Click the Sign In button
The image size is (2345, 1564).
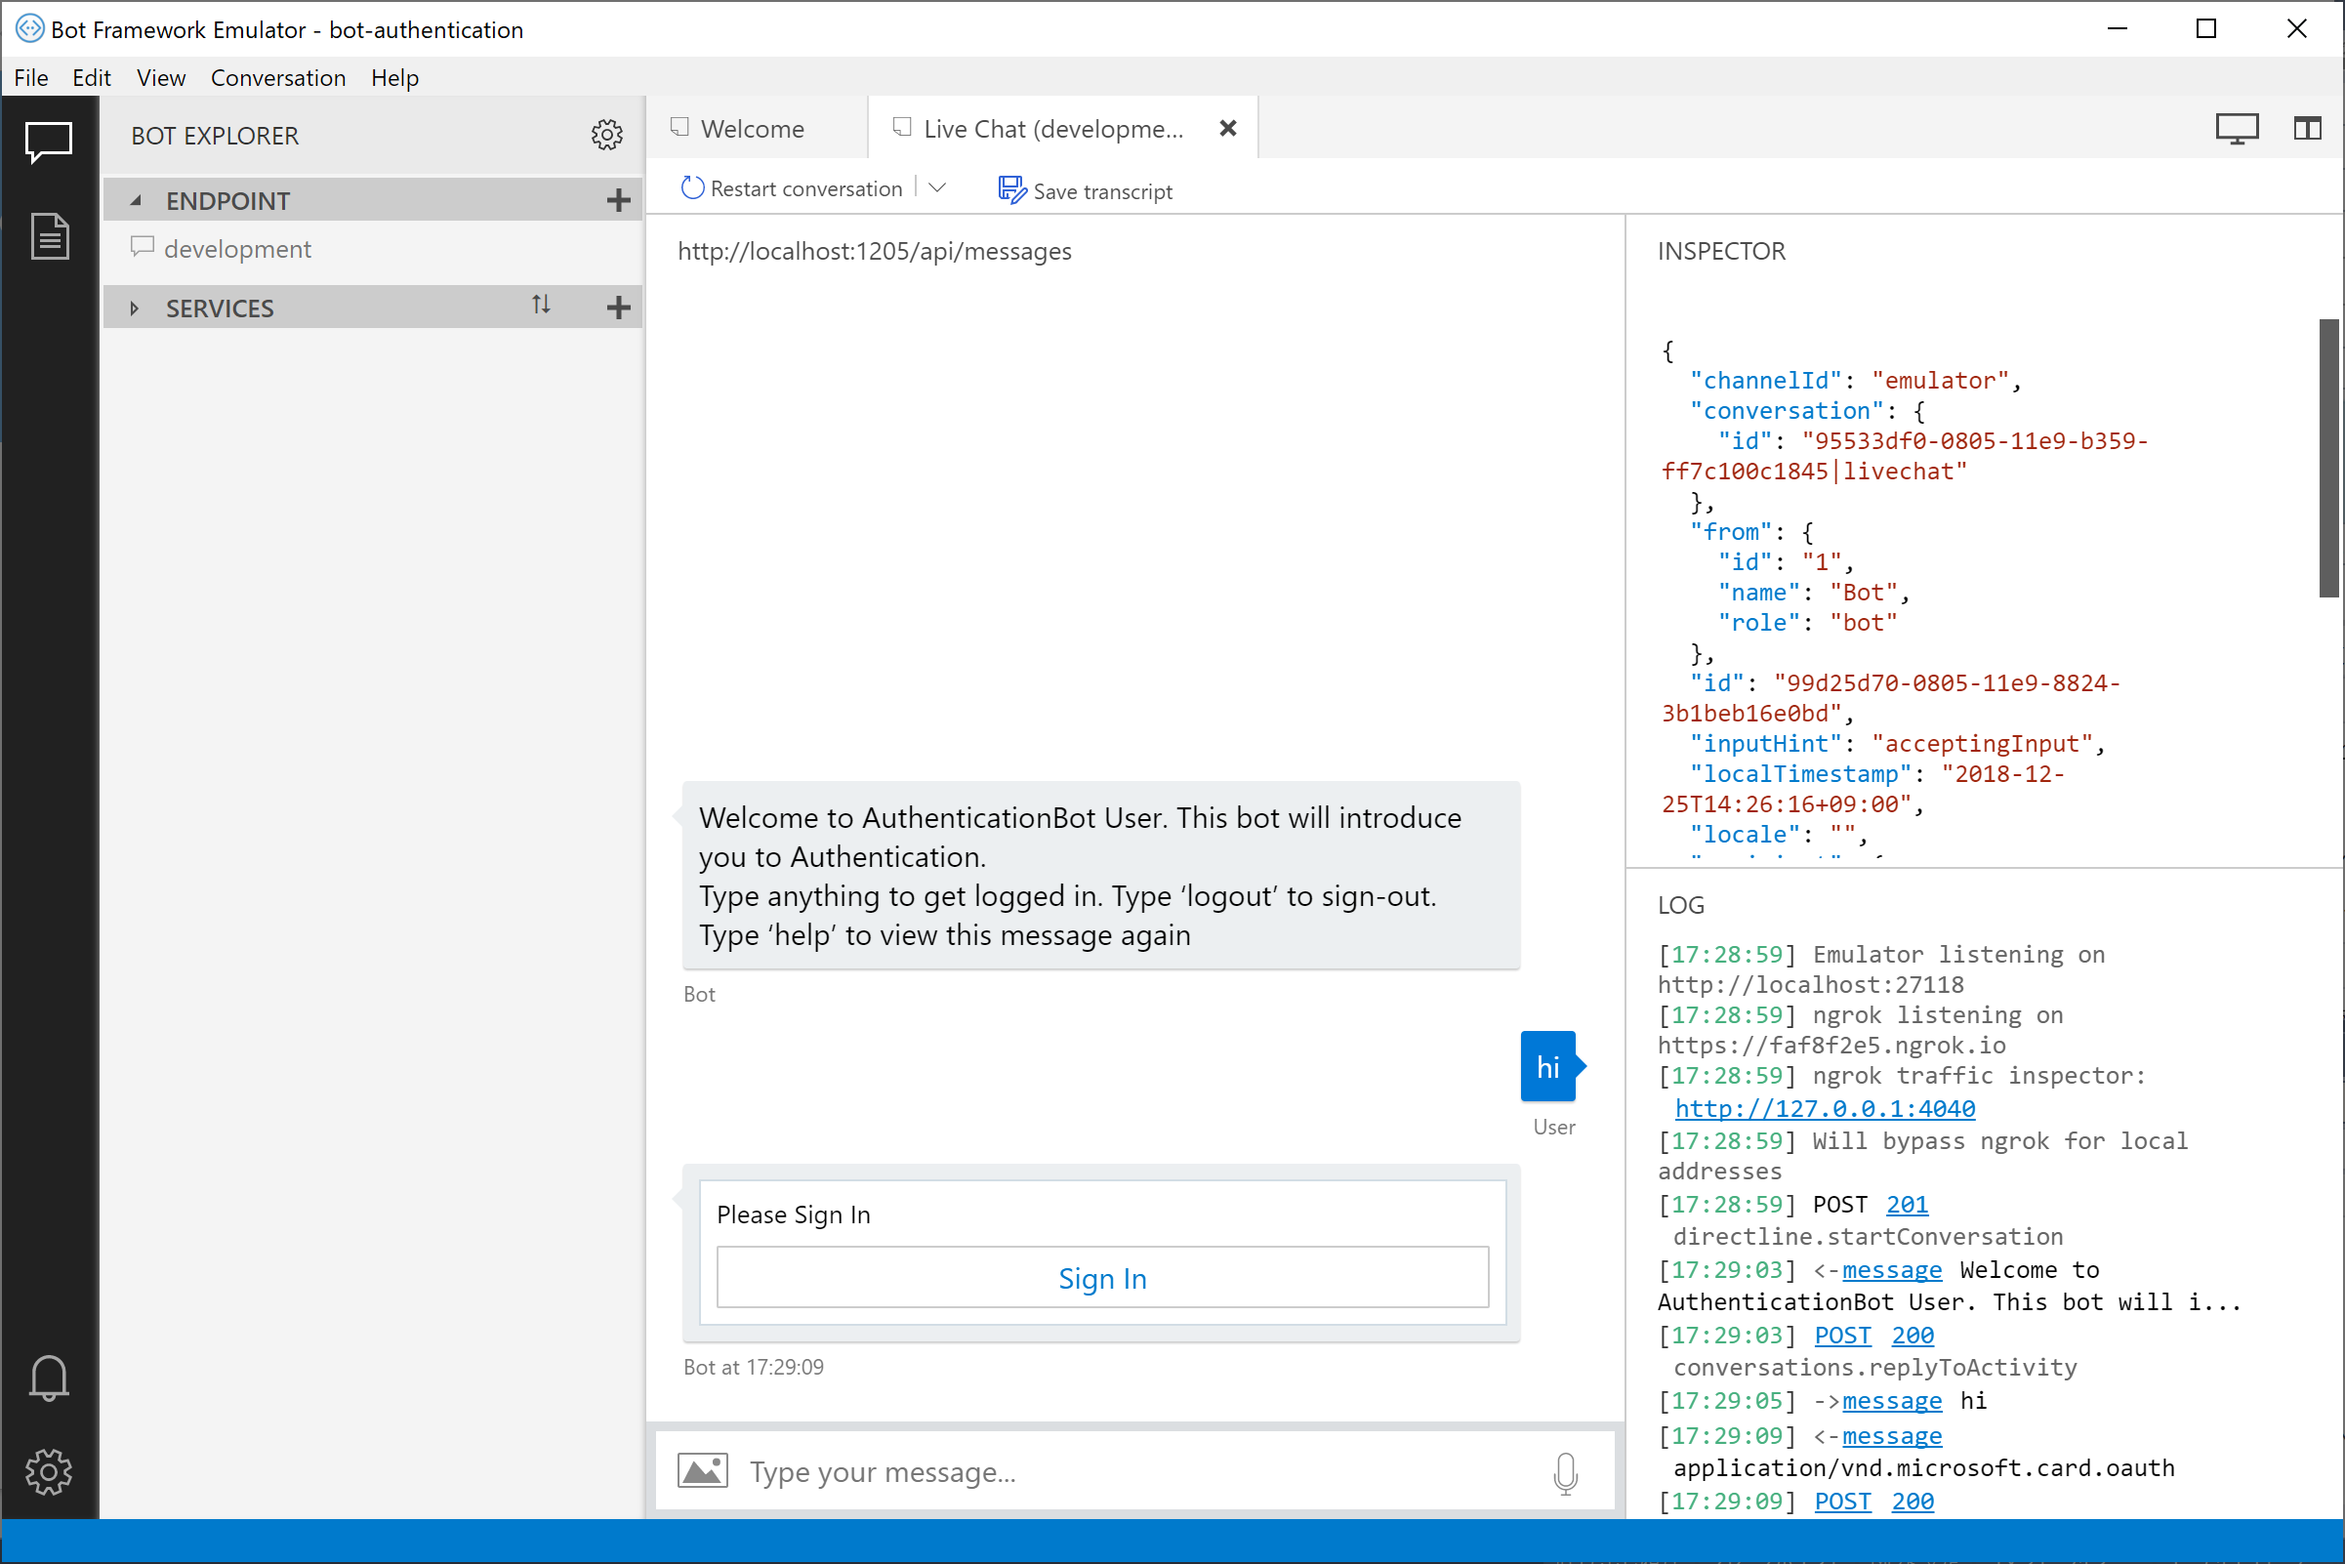pos(1102,1278)
